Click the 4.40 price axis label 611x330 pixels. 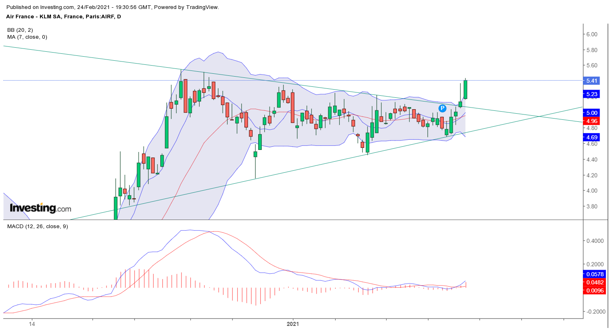(x=592, y=160)
